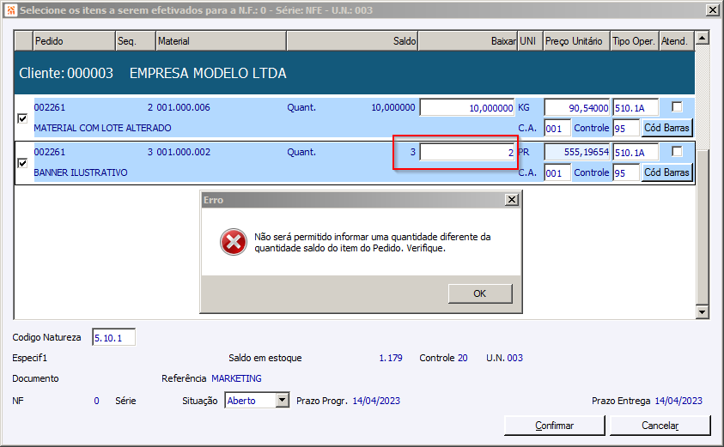724x447 pixels.
Task: Click the Confirmar button
Action: coord(554,426)
